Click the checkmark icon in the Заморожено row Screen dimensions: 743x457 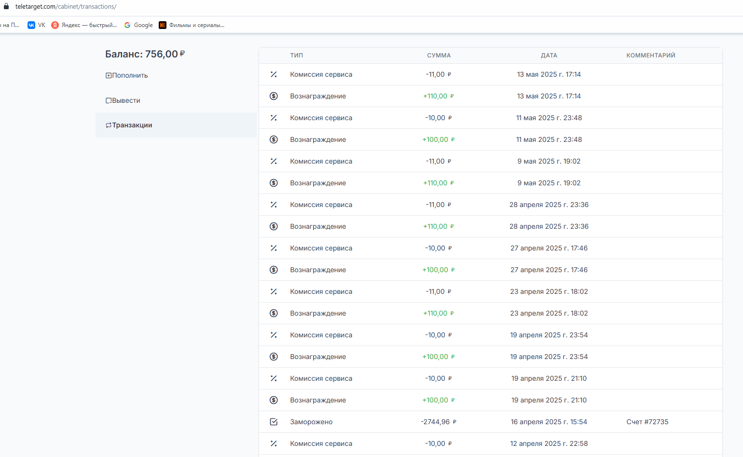pos(274,422)
